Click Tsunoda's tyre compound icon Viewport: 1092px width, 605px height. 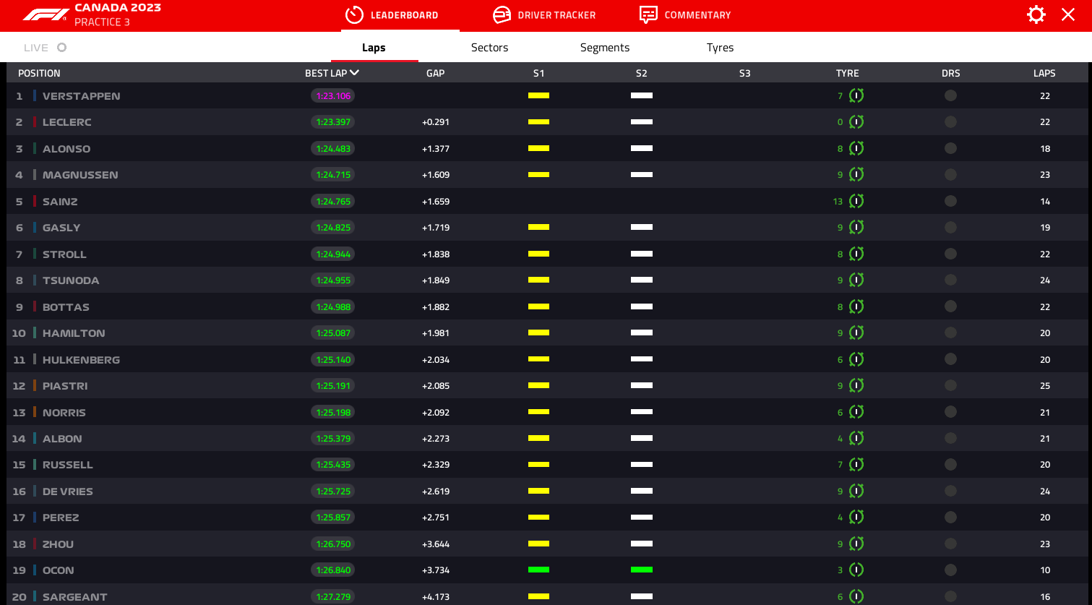click(856, 280)
